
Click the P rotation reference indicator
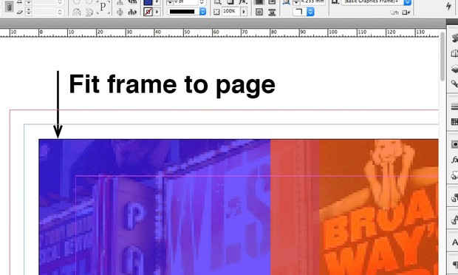coord(103,7)
